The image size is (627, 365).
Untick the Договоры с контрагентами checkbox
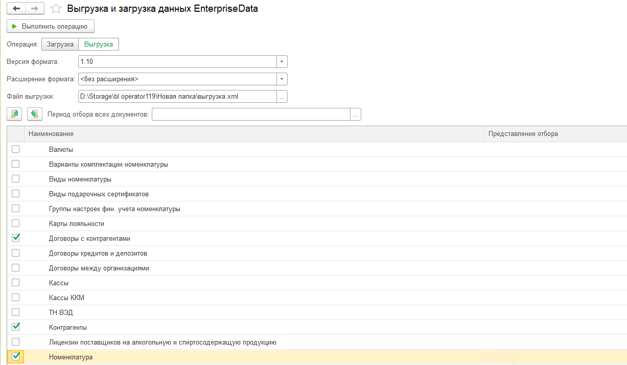pyautogui.click(x=15, y=238)
